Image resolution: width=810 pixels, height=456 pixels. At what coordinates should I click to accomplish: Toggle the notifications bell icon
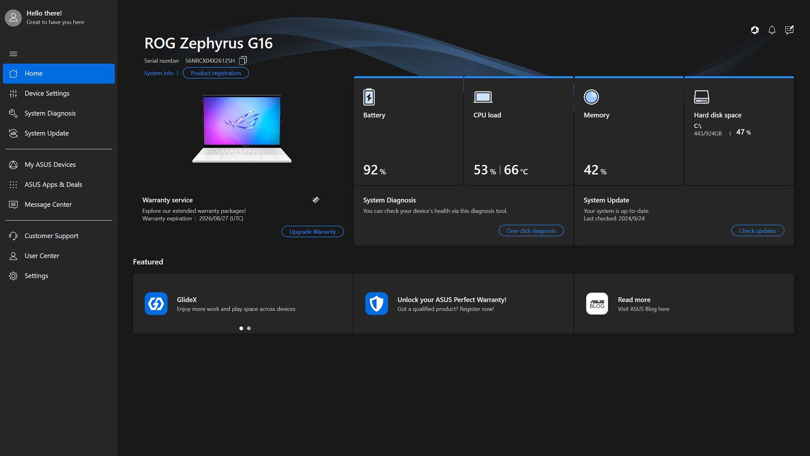(x=772, y=30)
